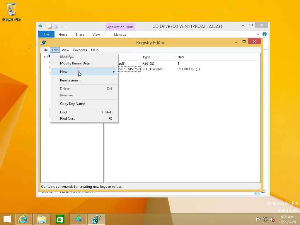This screenshot has height=225, width=300.
Task: Click the default value's data cell showing 1
Action: coord(178,64)
